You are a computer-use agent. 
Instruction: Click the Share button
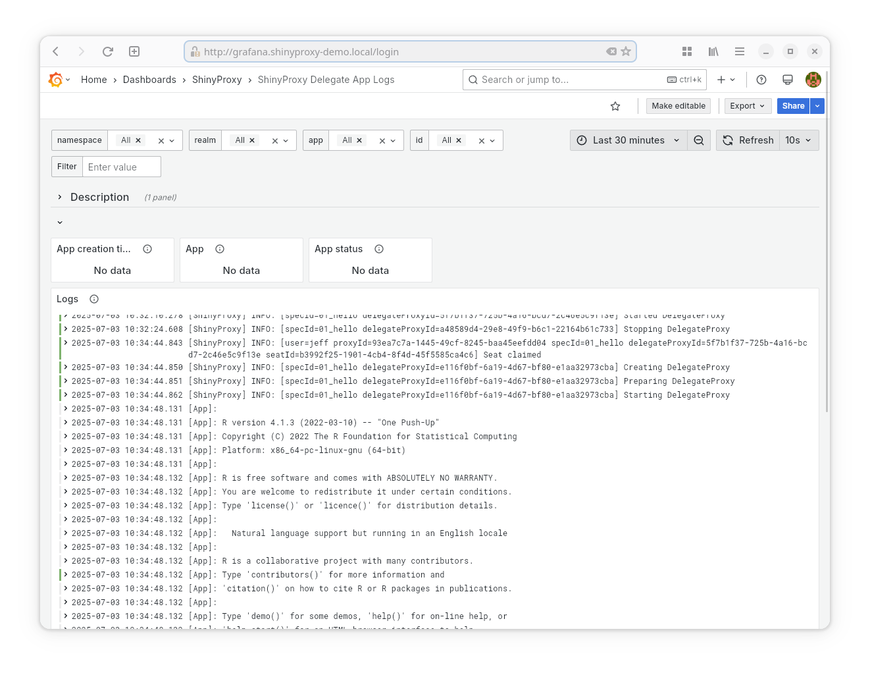click(x=794, y=106)
